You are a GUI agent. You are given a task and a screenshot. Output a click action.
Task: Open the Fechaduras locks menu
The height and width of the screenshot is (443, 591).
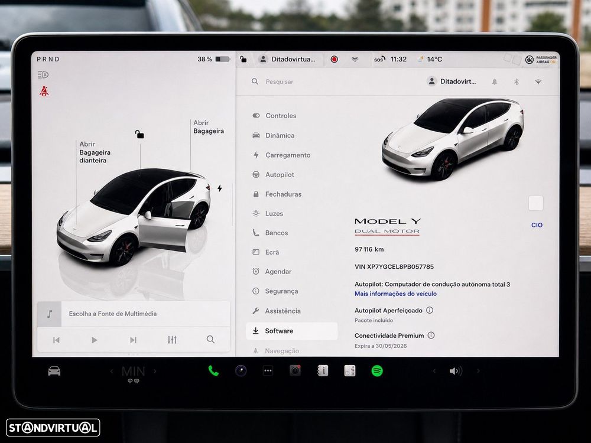click(x=277, y=194)
